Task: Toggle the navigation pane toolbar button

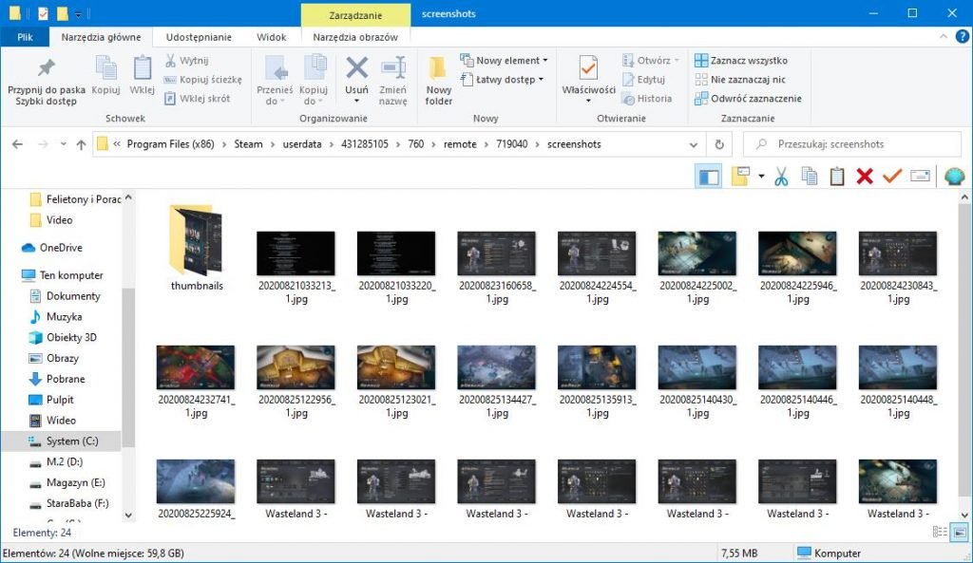Action: [x=708, y=177]
